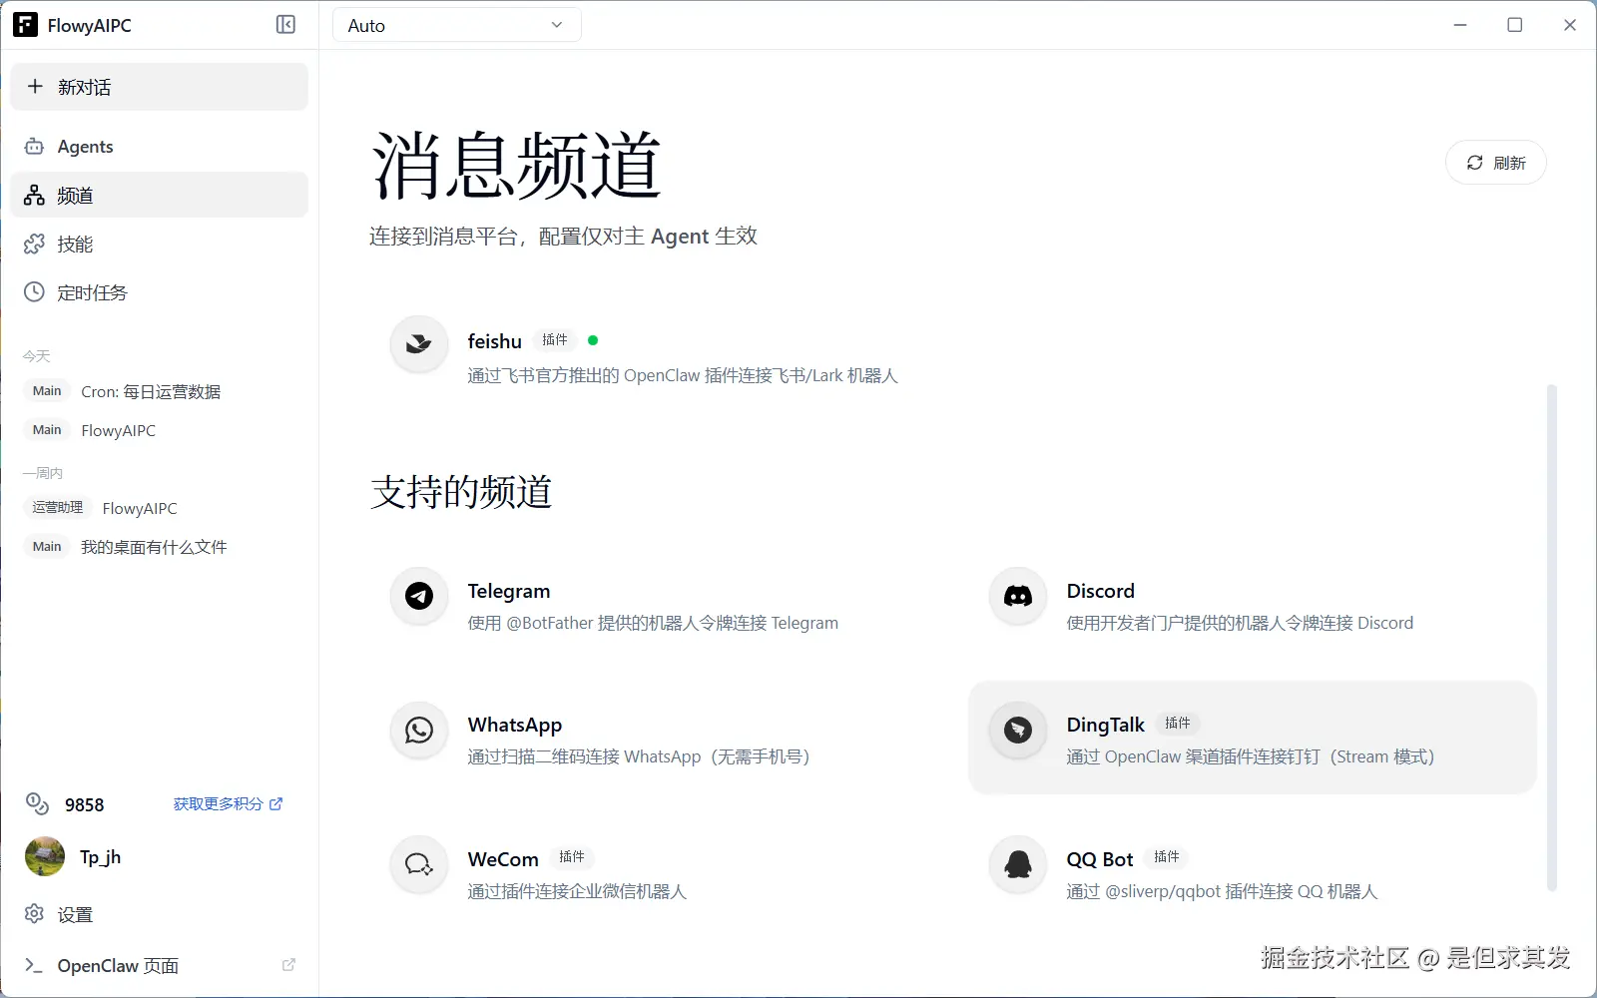1597x998 pixels.
Task: Click the 技能 puzzle icon
Action: click(34, 244)
